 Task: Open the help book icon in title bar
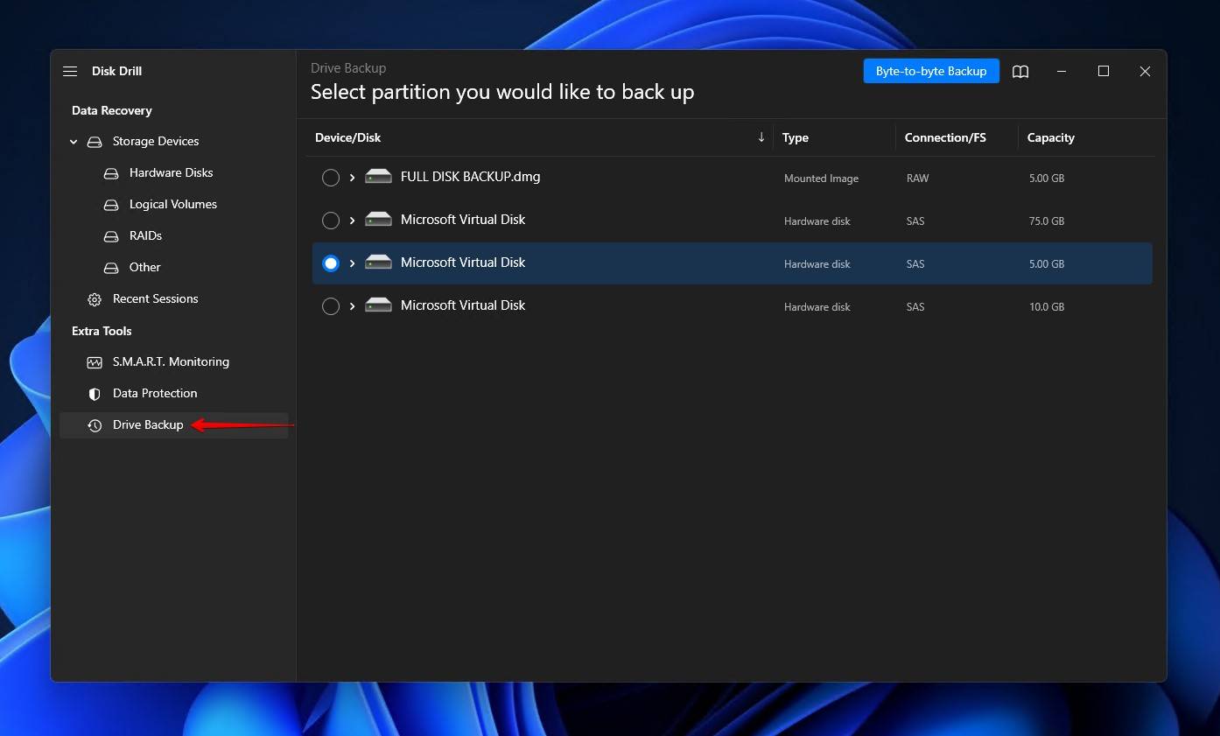(1020, 72)
